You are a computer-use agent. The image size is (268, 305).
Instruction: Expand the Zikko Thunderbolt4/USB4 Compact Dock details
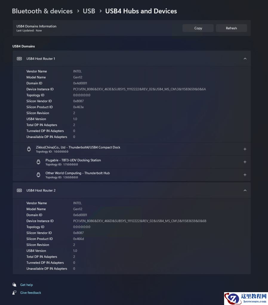click(245, 149)
